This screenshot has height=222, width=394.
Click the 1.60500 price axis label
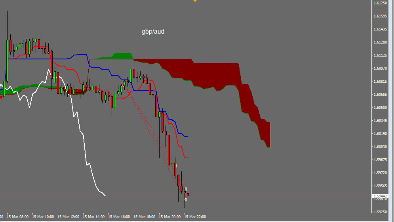(x=380, y=108)
